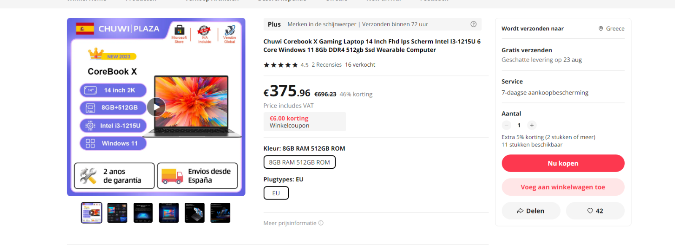Expand Meer prijsinformatie details
Screen dimensions: 675x248
(x=290, y=223)
